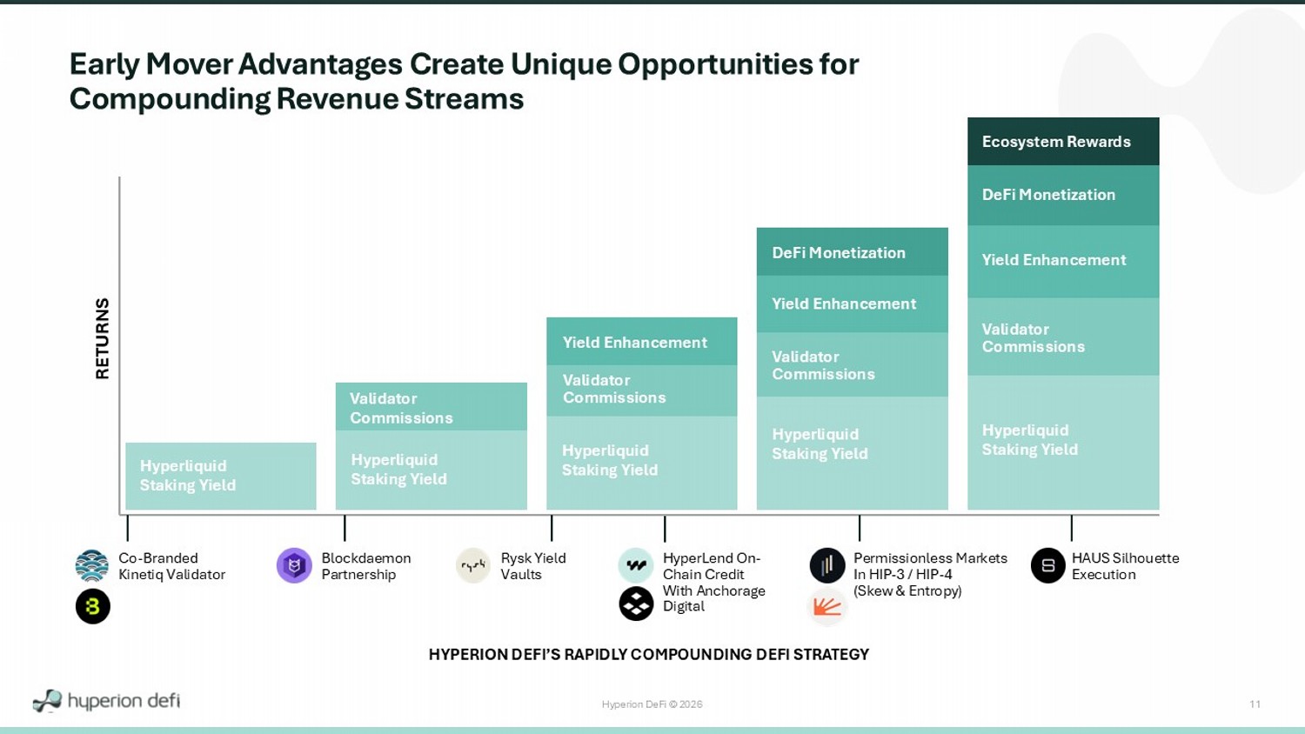This screenshot has width=1305, height=734.
Task: Select Validator Commissions in the fourth bar
Action: (852, 364)
